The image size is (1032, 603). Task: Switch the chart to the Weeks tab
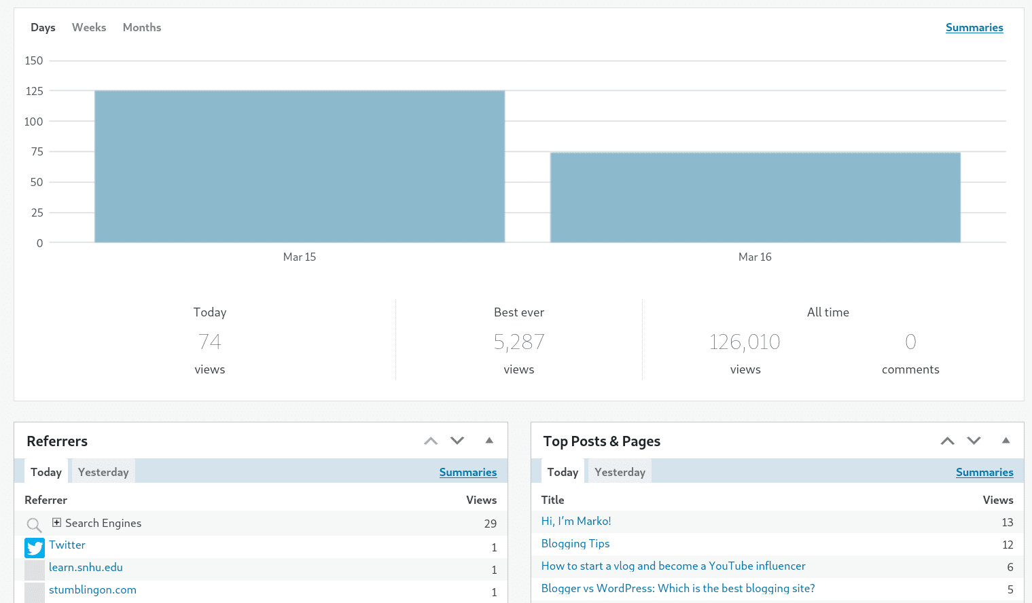coord(88,27)
